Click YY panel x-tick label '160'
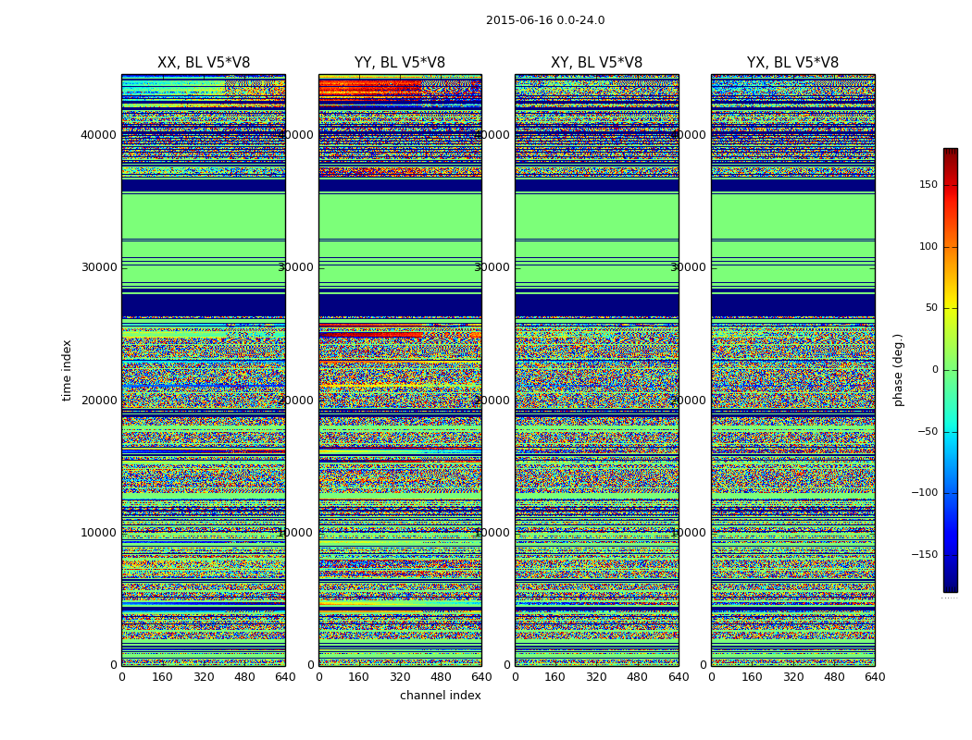The width and height of the screenshot is (972, 740). pos(358,677)
